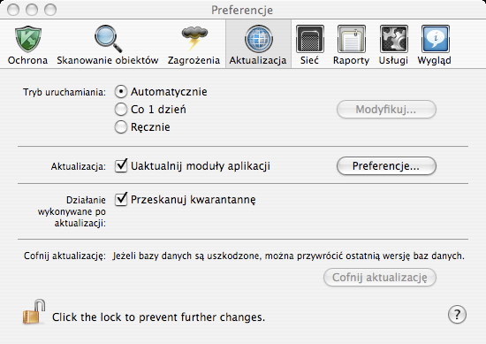This screenshot has width=486, height=344.
Task: Click the Raporty tab label
Action: [x=351, y=60]
